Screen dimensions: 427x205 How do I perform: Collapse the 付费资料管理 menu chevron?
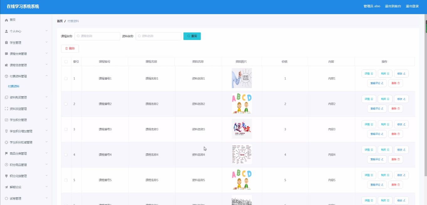tap(46, 76)
